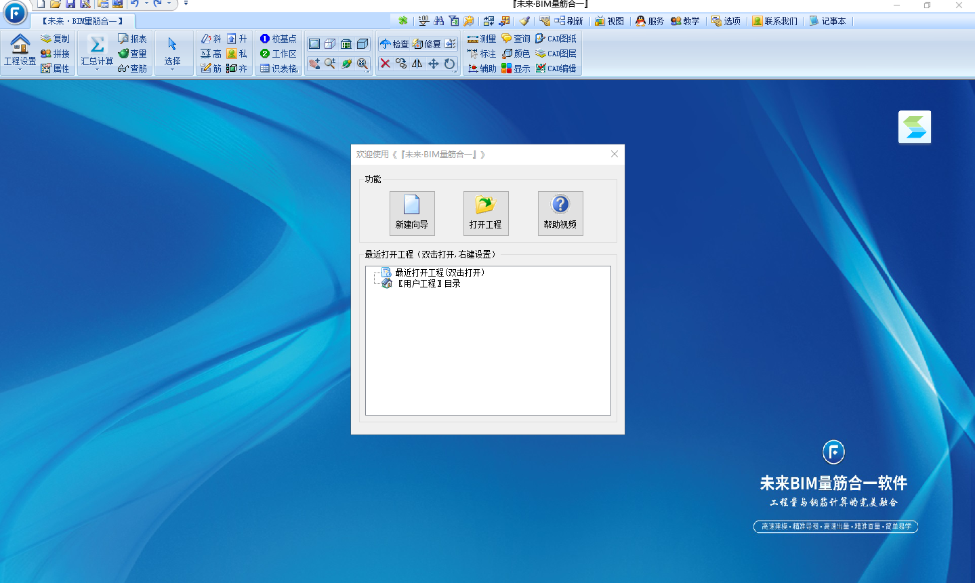Click the 复制 copy tool
The image size is (975, 583).
pyautogui.click(x=55, y=39)
